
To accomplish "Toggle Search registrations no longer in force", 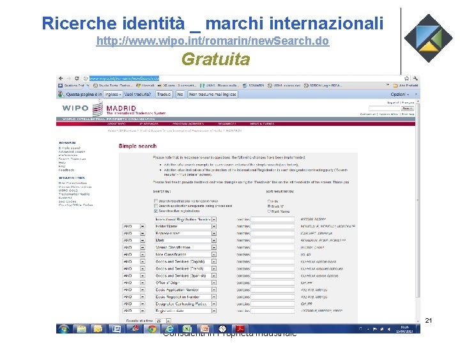I will (156, 201).
